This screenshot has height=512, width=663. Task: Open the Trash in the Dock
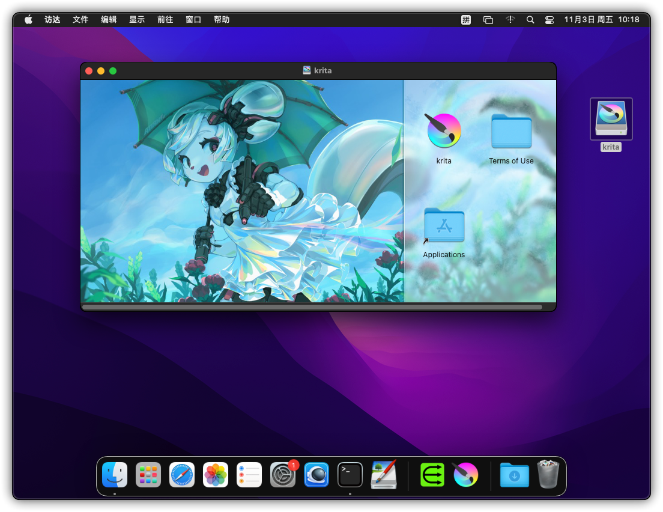tap(548, 475)
